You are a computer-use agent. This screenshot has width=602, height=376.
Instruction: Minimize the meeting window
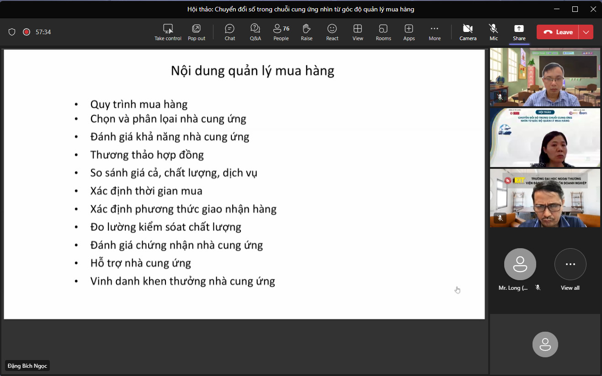(557, 9)
